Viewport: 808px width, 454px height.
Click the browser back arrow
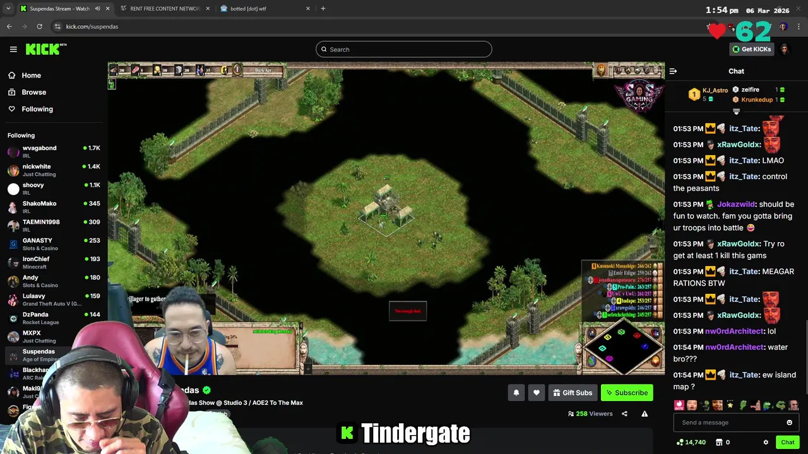[9, 26]
